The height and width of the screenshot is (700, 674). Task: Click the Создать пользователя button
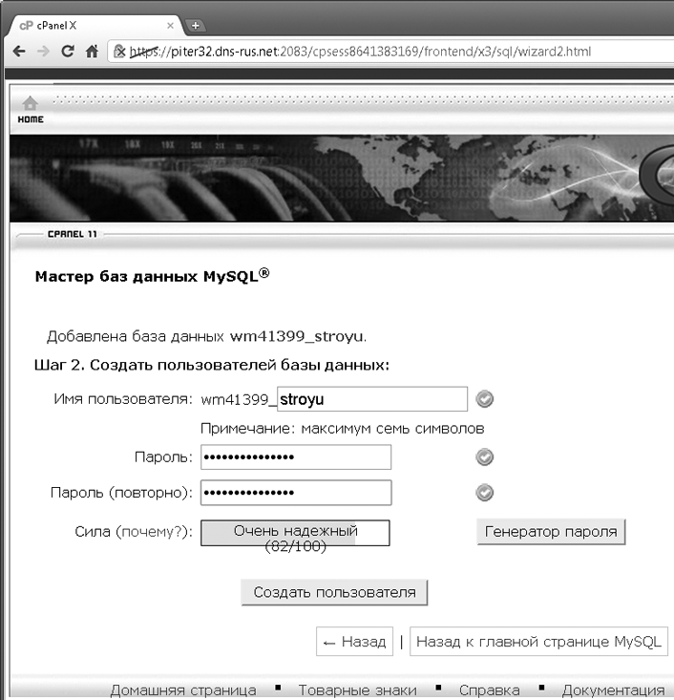(x=334, y=592)
